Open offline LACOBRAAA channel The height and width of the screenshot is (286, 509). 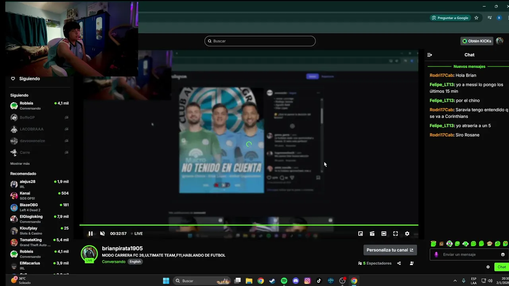click(39, 129)
